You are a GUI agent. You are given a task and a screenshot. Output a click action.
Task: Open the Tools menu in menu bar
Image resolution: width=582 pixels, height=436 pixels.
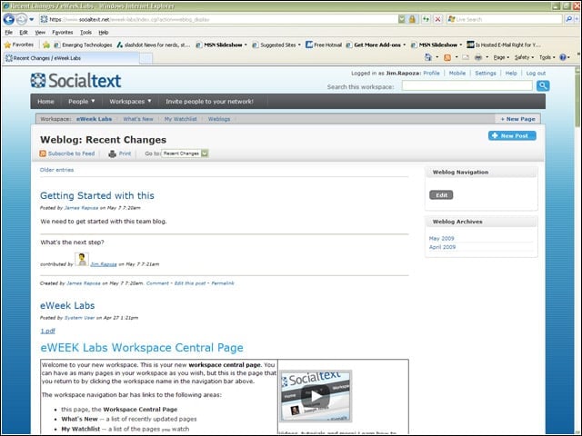[x=85, y=33]
